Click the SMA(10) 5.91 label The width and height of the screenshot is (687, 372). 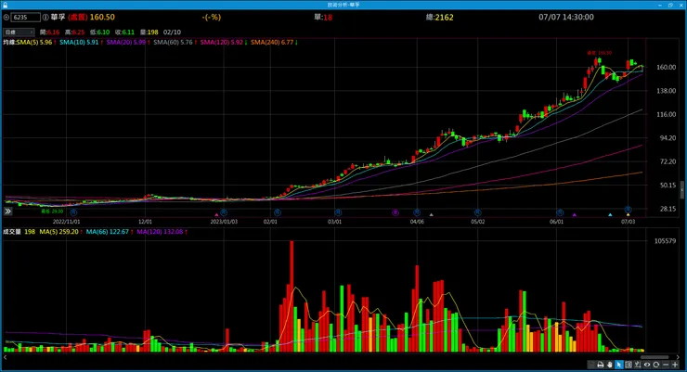79,43
